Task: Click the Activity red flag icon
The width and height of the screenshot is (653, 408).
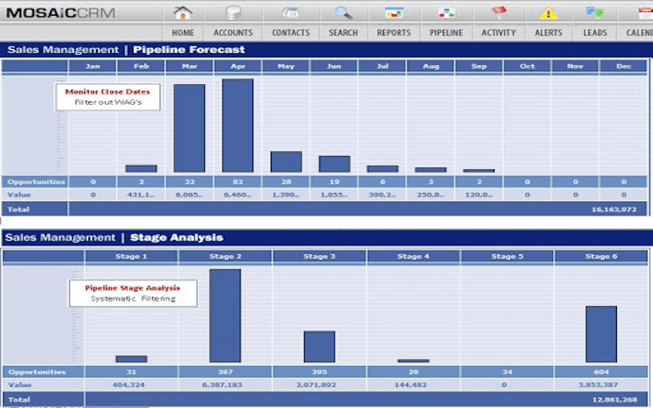Action: pos(499,13)
